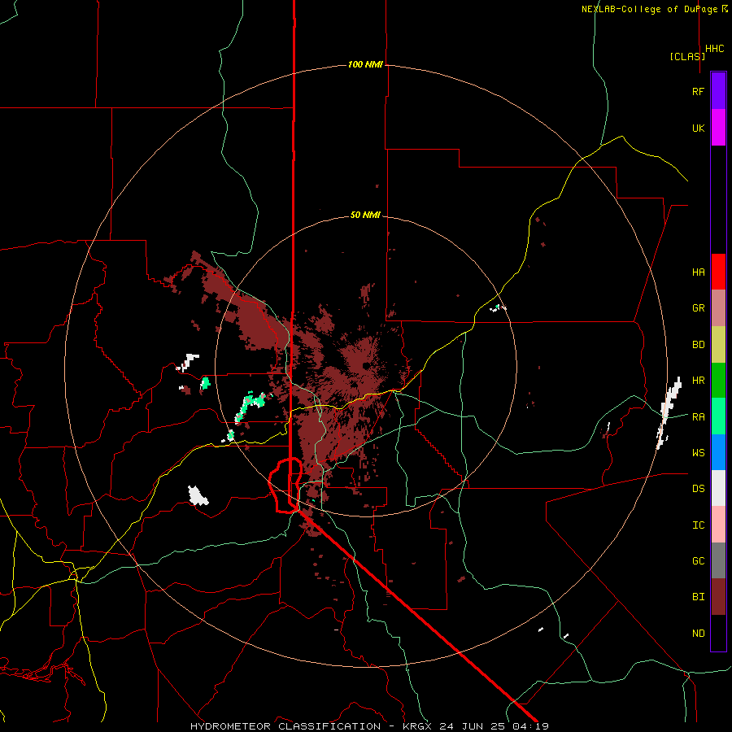Click the DS white legend swatch
Viewport: 732px width, 732px height.
pyautogui.click(x=718, y=488)
